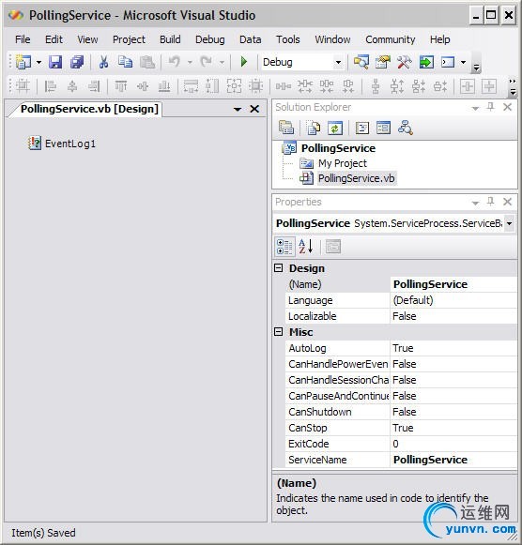Click the Paste toolbar icon

[x=147, y=62]
